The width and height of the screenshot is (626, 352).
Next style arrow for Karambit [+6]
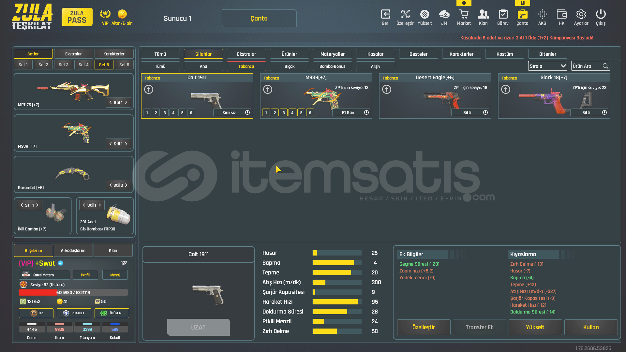click(x=126, y=185)
